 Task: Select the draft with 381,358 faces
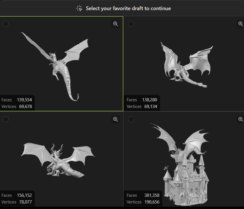(131, 119)
